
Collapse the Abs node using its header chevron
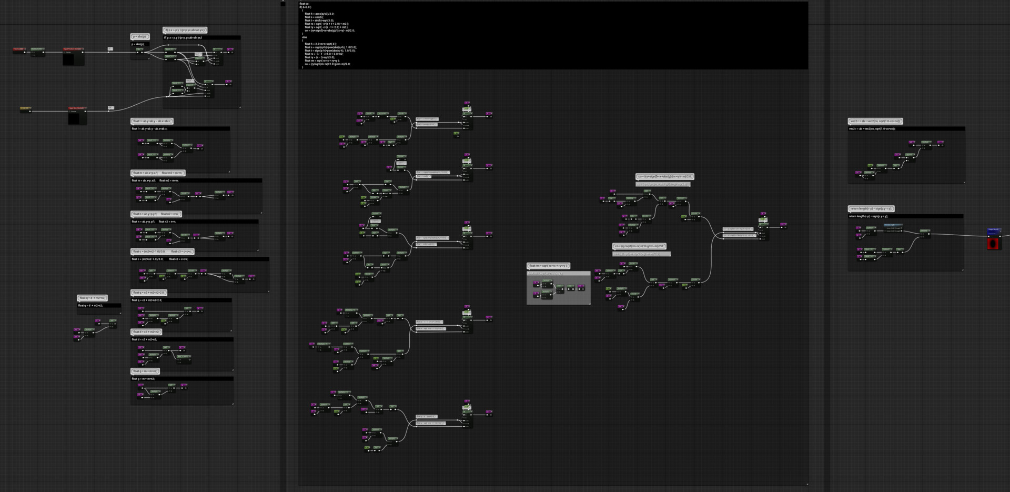point(143,49)
